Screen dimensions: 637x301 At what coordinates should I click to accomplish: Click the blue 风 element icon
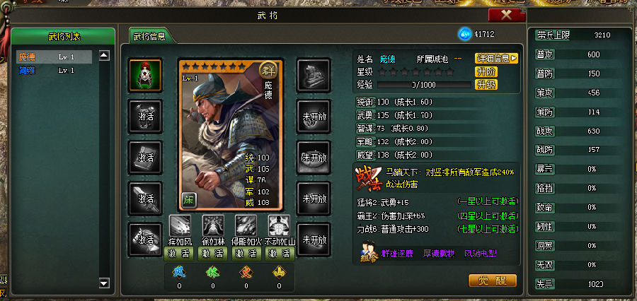pos(179,272)
